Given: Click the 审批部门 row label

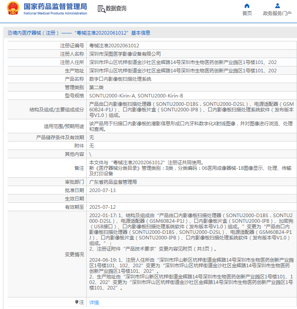Looking at the screenshot, I should 74,182.
